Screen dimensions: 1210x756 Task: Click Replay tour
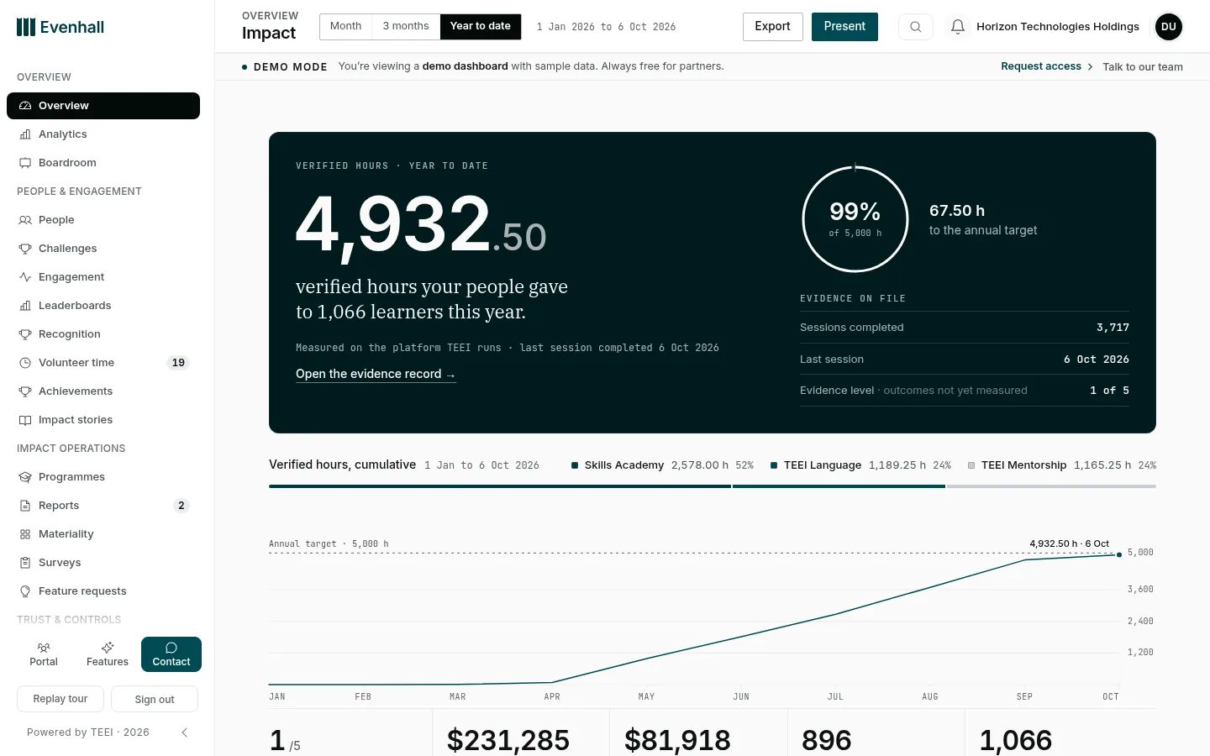pos(60,699)
